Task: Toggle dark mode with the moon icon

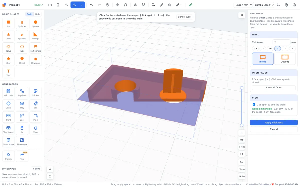Action: pos(278,5)
